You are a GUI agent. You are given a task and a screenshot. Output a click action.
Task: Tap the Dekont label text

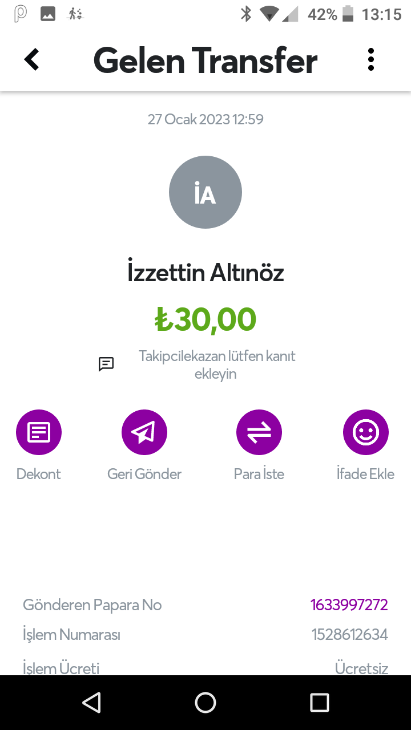39,474
